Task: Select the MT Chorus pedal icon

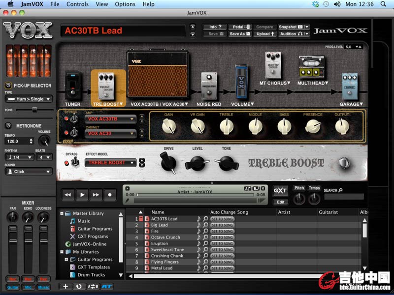Action: [x=273, y=65]
